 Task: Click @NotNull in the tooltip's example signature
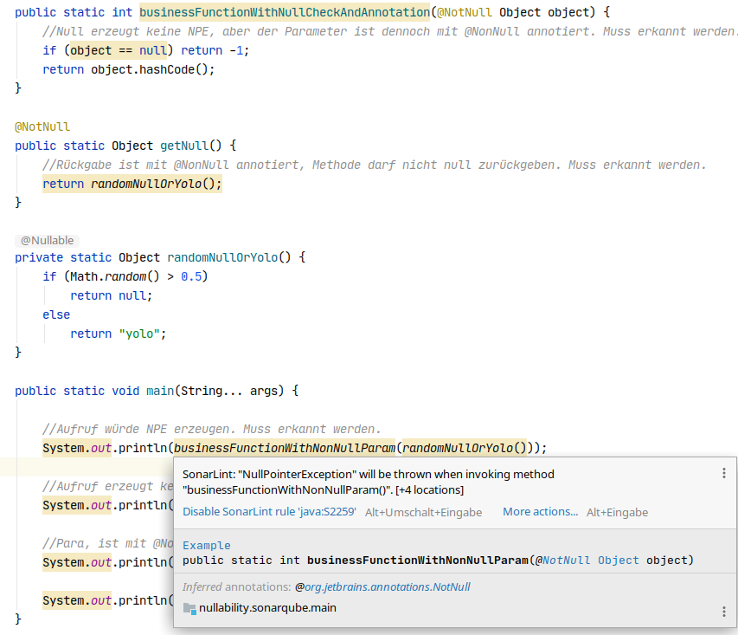(563, 560)
